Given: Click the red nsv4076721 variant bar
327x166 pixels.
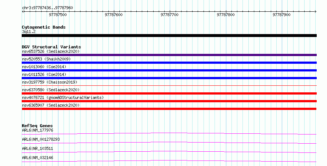Looking at the screenshot, I should point(169,101).
